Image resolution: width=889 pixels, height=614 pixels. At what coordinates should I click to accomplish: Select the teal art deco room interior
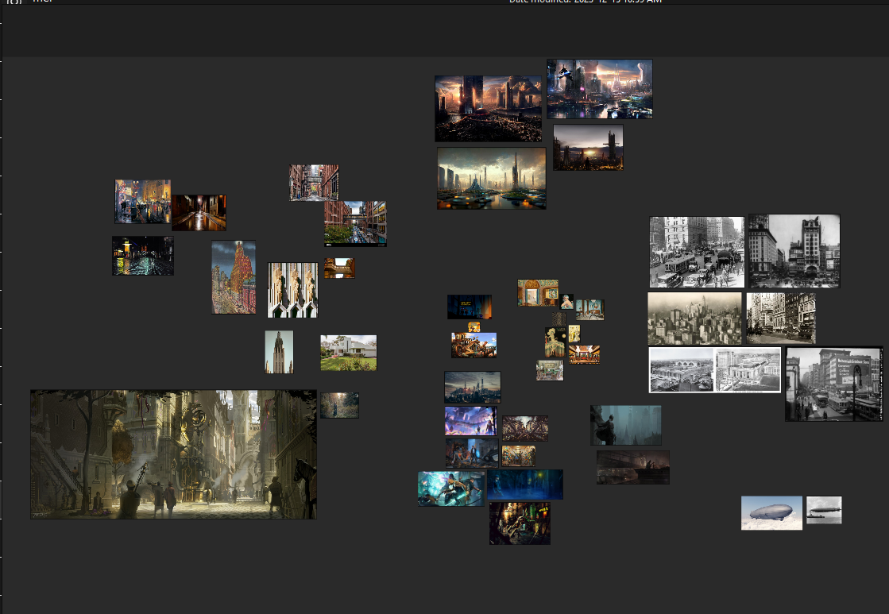coord(589,310)
